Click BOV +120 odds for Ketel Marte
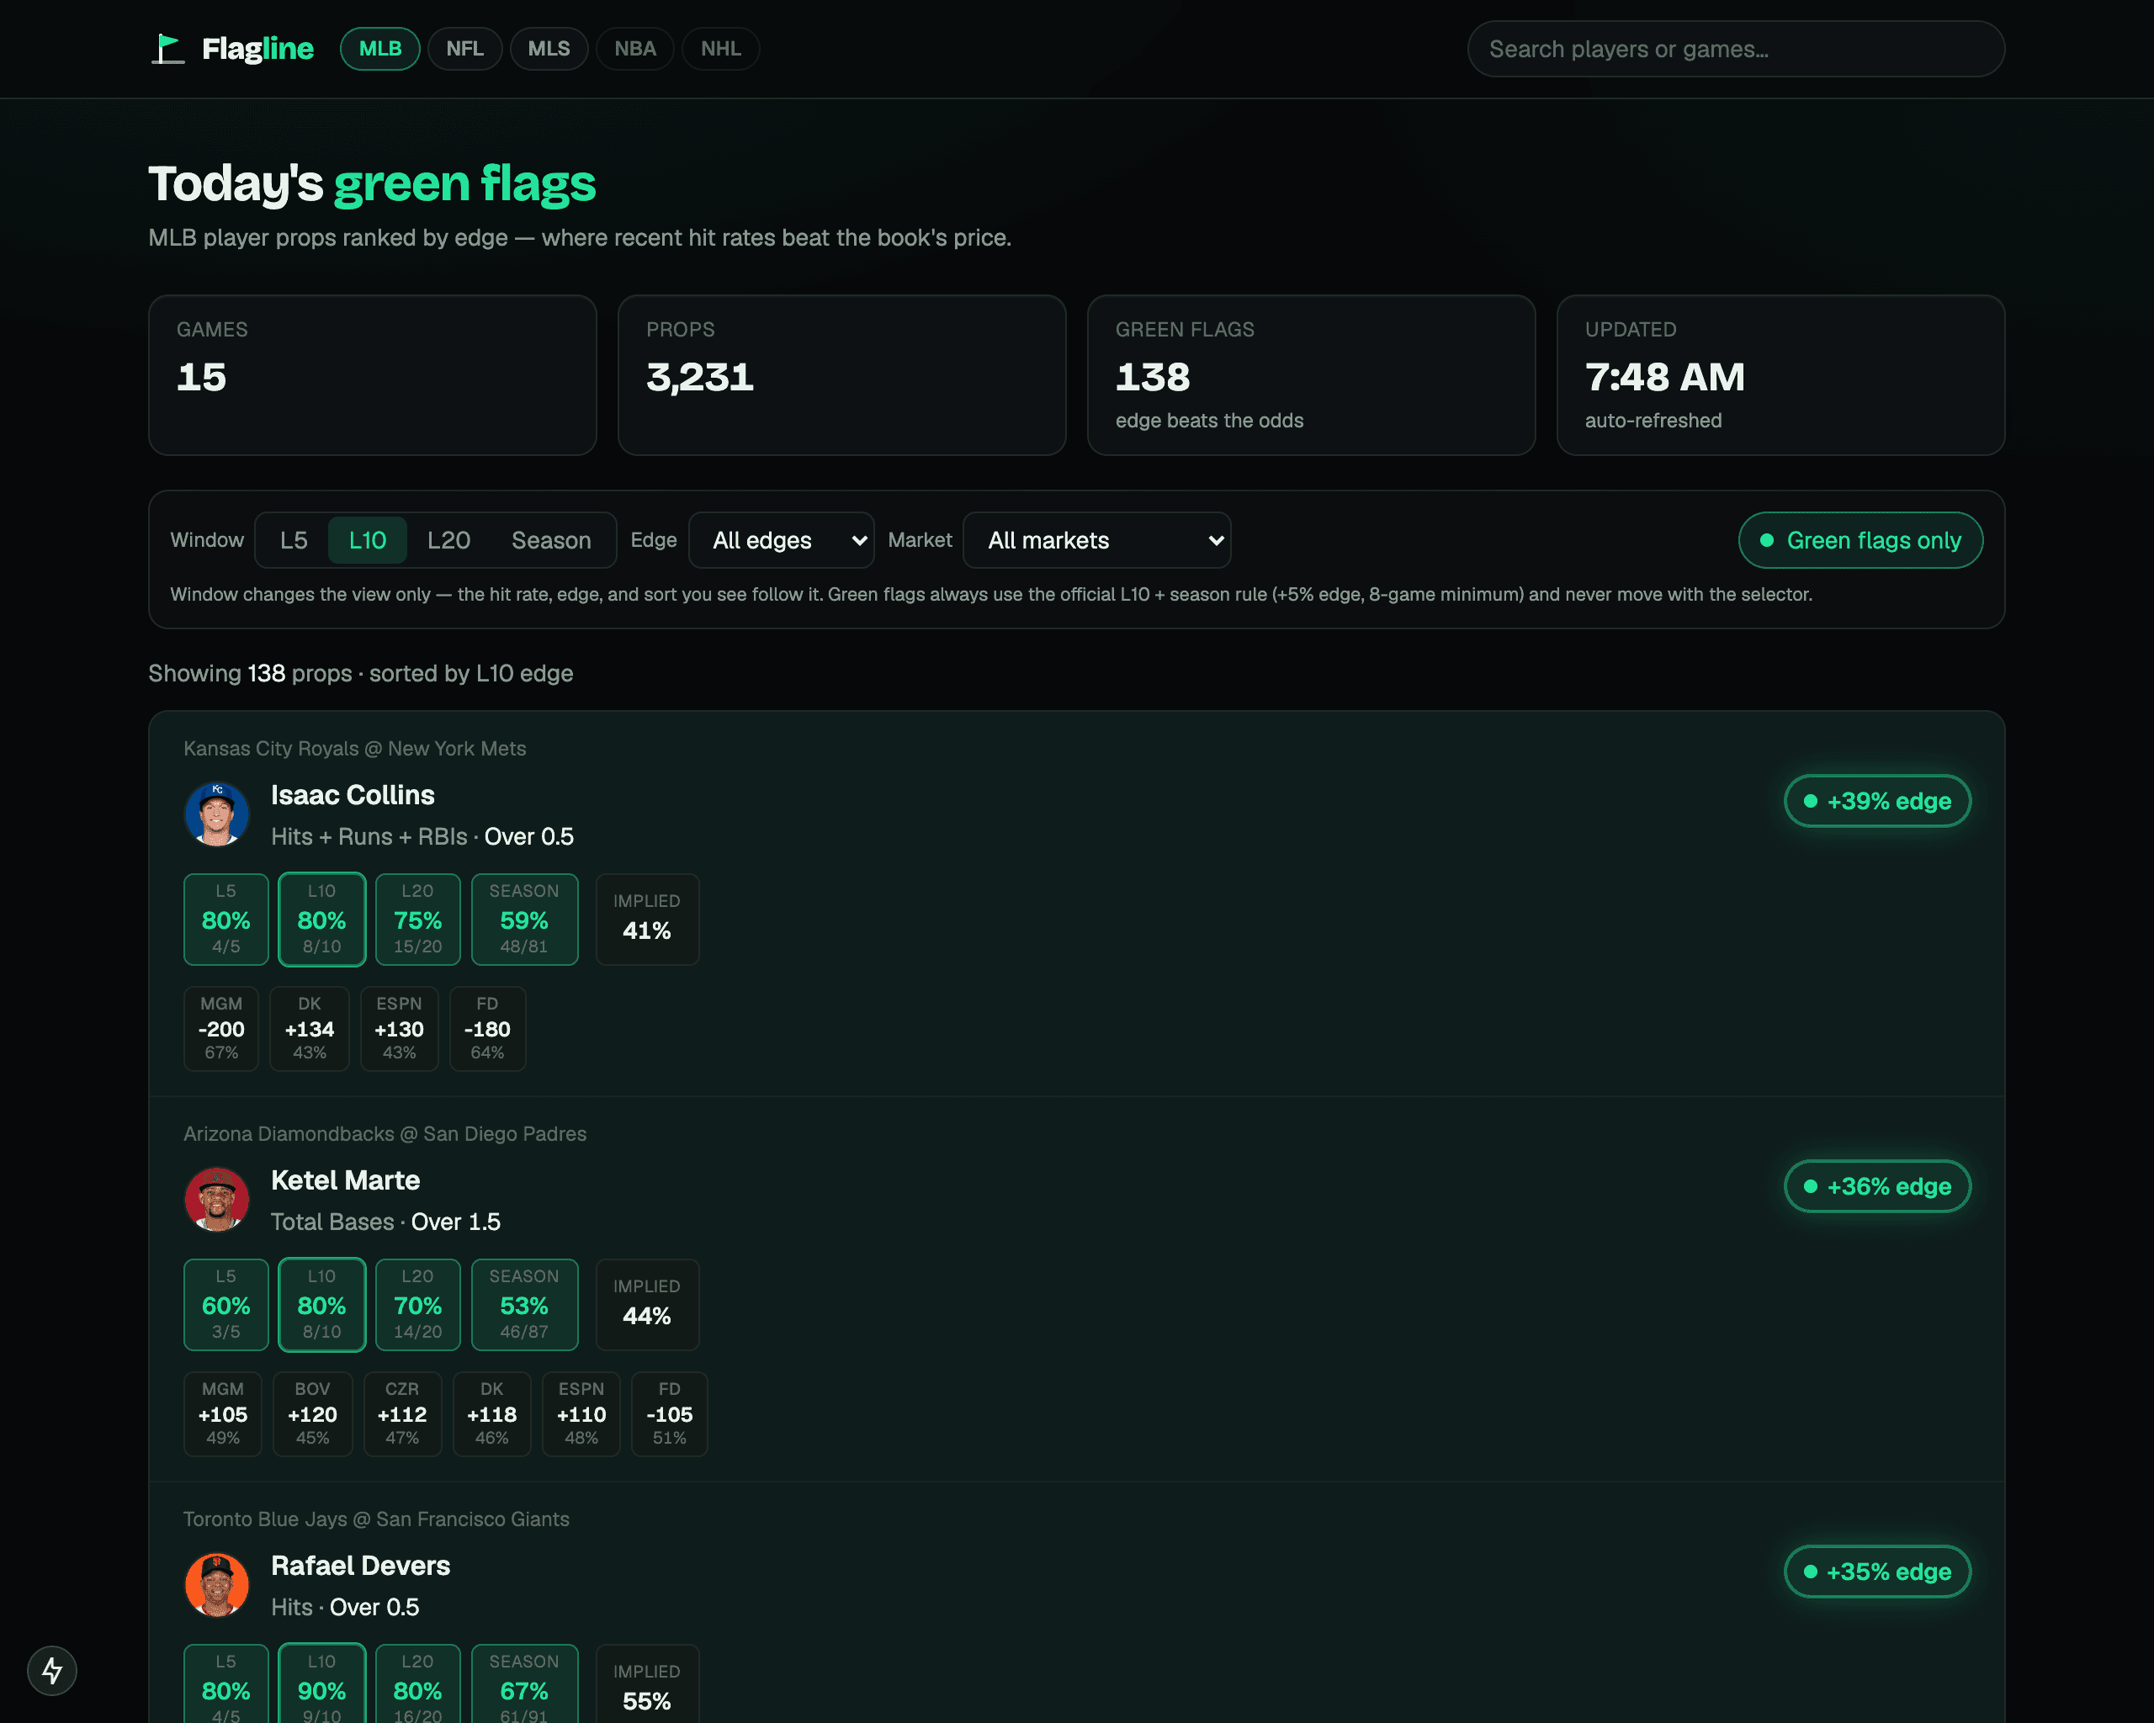2154x1723 pixels. pos(313,1414)
